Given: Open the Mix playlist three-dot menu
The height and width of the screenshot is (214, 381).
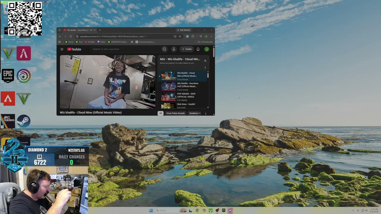Looking at the screenshot, I should point(205,67).
